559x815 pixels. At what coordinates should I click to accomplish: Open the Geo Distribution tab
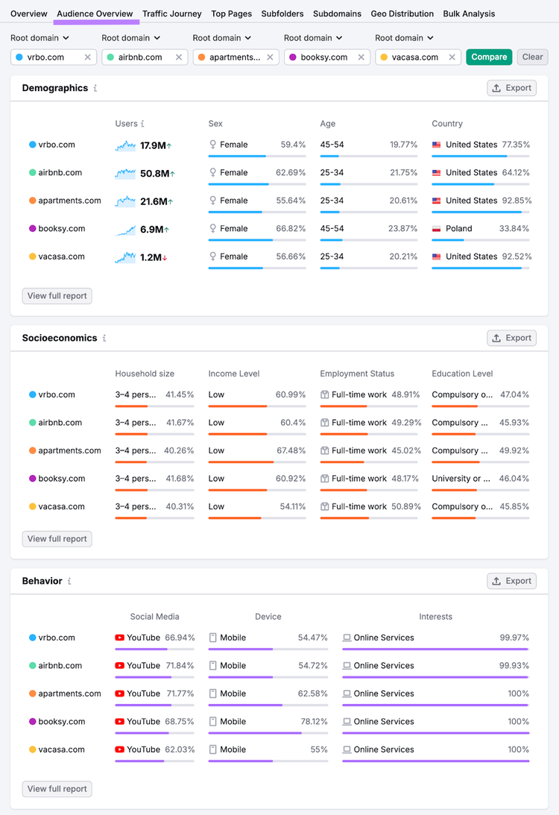(x=402, y=14)
